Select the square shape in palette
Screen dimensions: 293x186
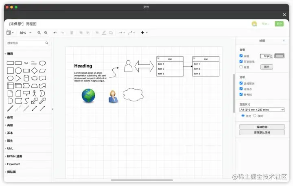coord(10,71)
